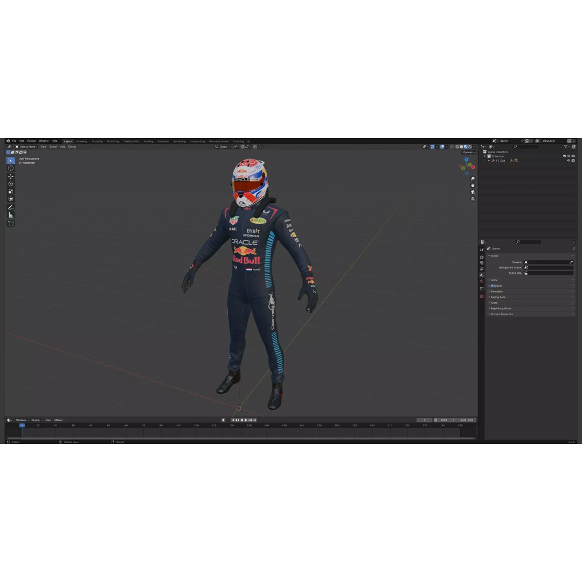Click the blue Z axis gizmo ball

[467, 160]
